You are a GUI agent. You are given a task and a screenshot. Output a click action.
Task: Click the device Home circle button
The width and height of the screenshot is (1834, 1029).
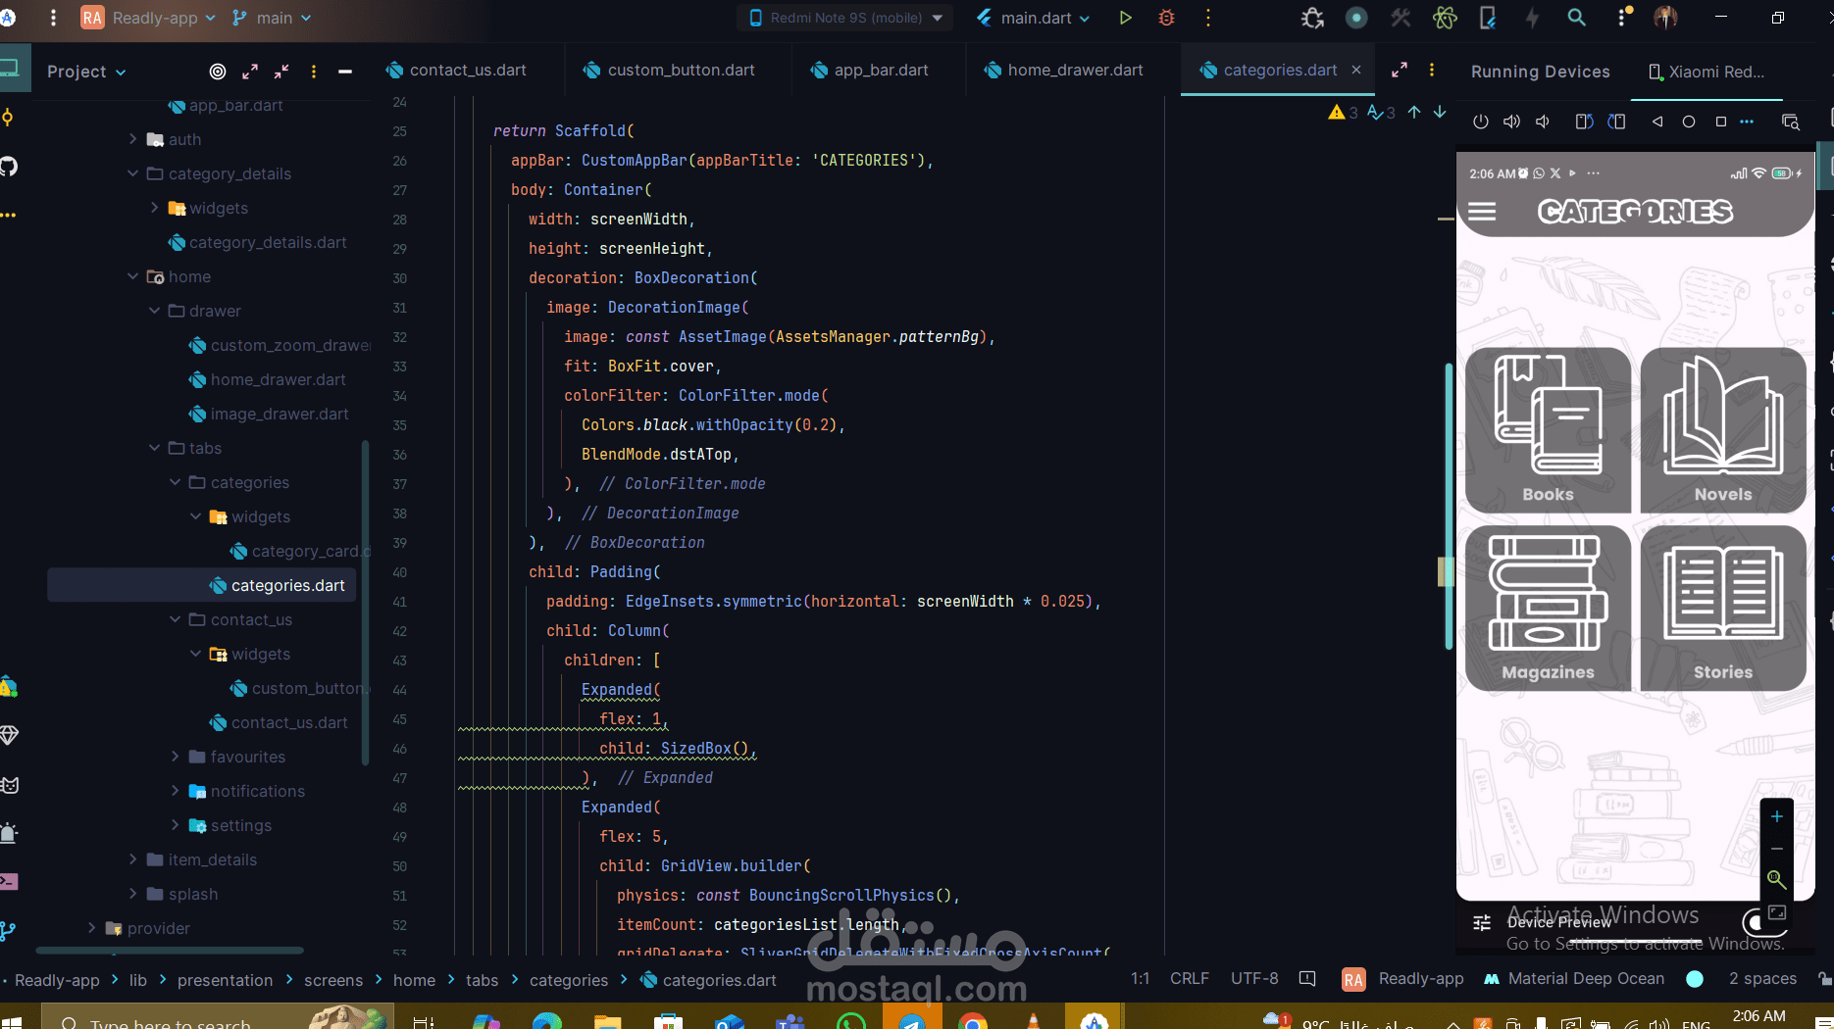tap(1689, 122)
